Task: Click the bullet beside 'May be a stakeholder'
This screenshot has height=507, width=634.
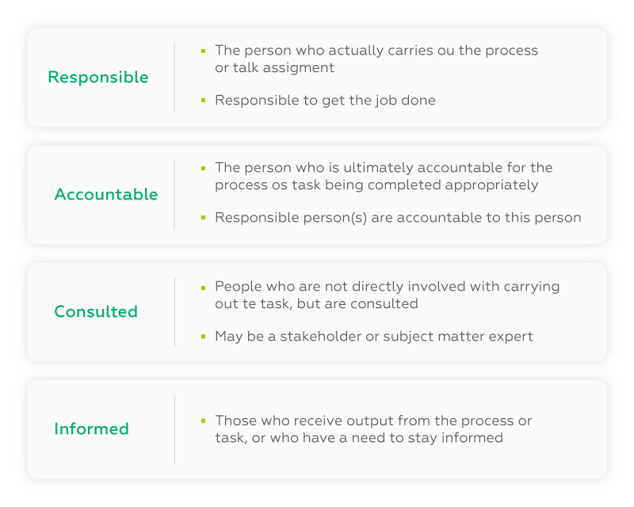Action: 204,337
